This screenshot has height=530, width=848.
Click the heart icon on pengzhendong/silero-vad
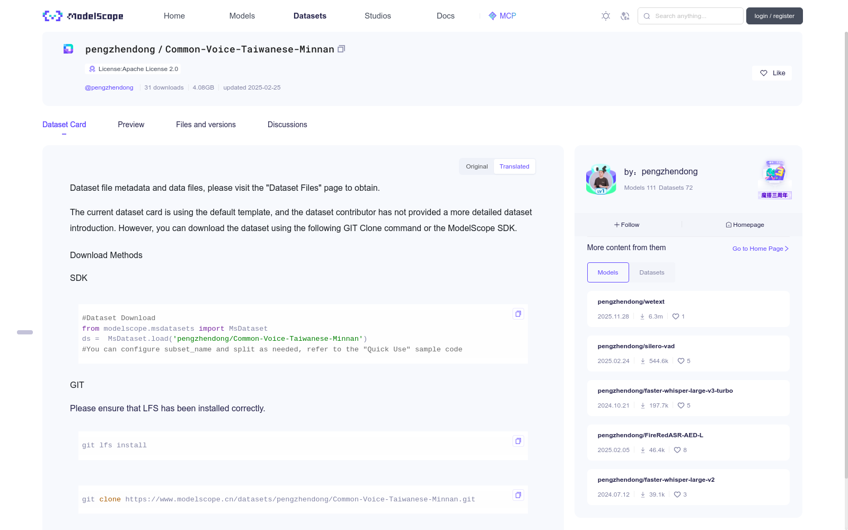[x=681, y=361]
